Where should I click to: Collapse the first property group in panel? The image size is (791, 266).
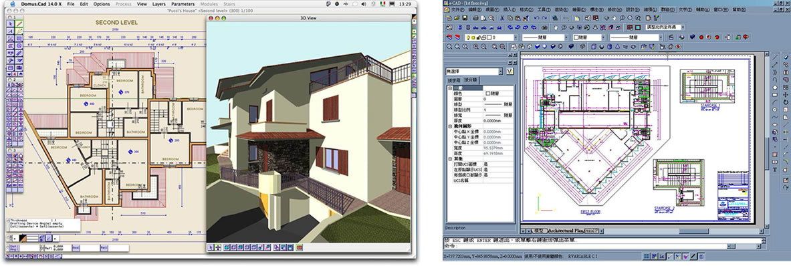coord(449,88)
